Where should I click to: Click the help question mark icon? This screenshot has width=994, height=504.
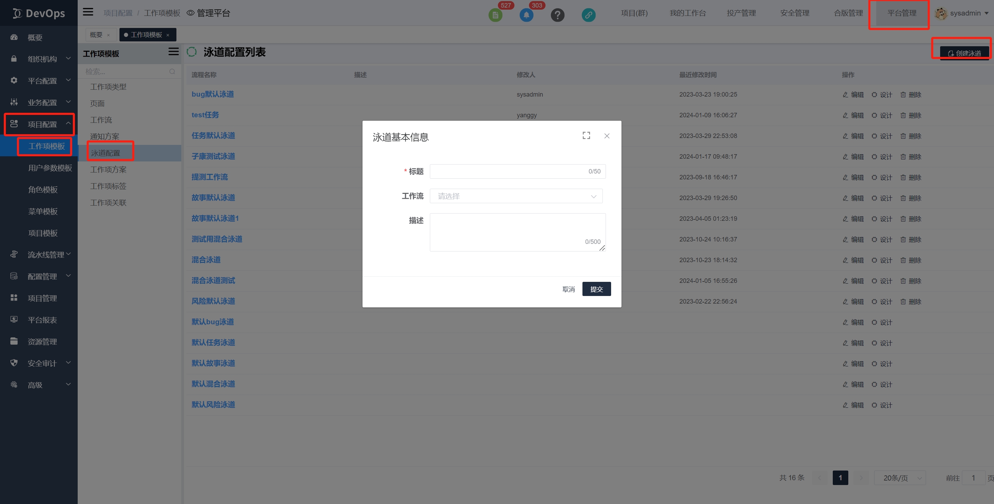click(557, 15)
